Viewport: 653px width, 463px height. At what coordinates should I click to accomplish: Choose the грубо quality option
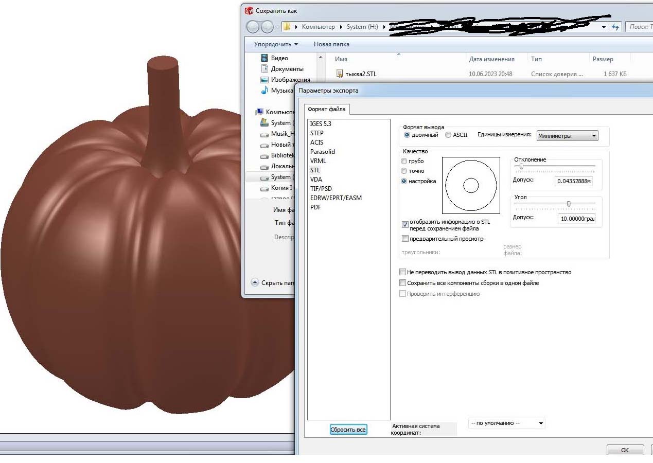pos(404,161)
